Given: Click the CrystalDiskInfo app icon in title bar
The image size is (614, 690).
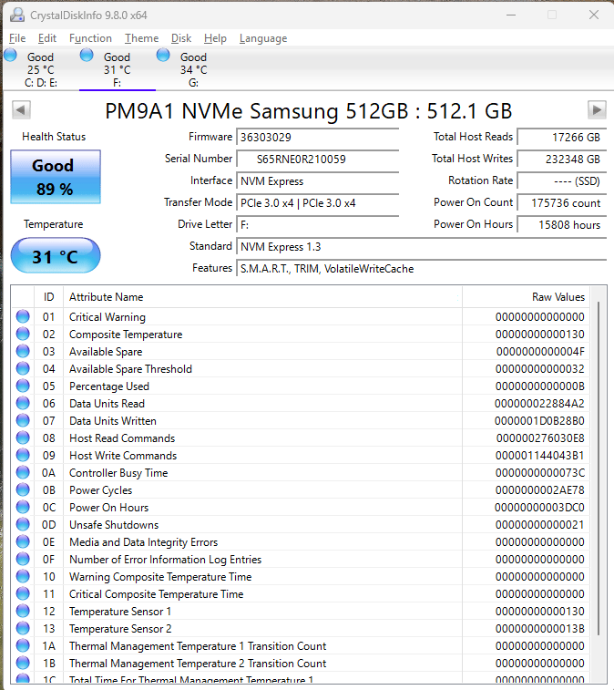Looking at the screenshot, I should pos(17,15).
